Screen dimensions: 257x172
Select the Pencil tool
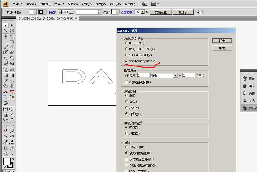coord(12,47)
